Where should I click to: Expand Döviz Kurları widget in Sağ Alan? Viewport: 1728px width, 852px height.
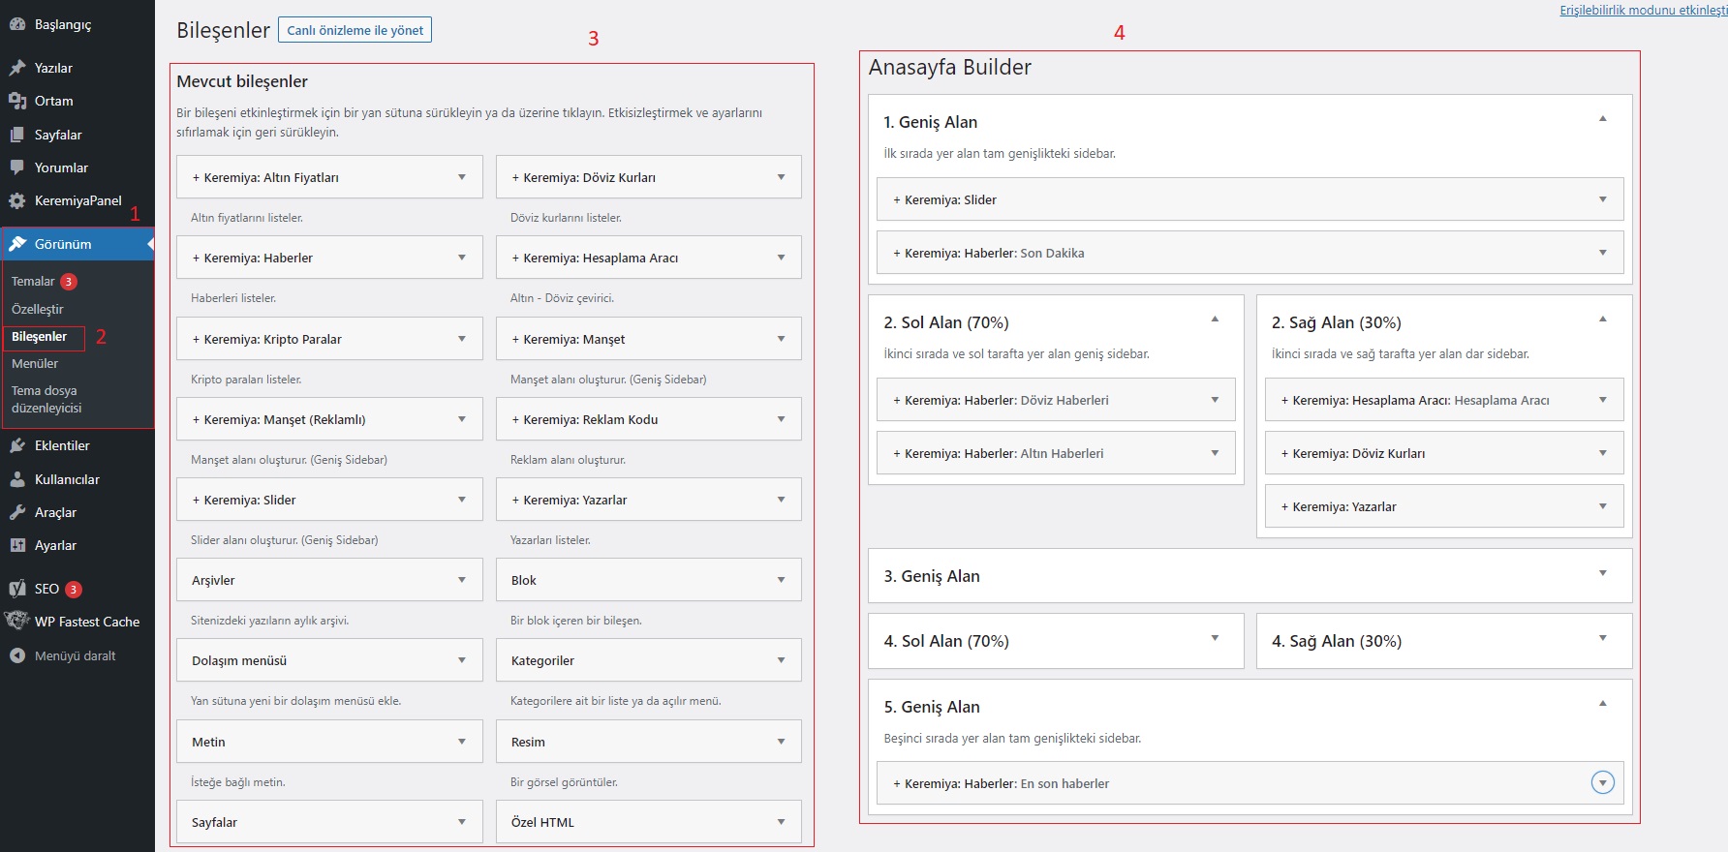tap(1603, 453)
